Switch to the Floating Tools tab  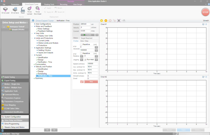[49, 4]
